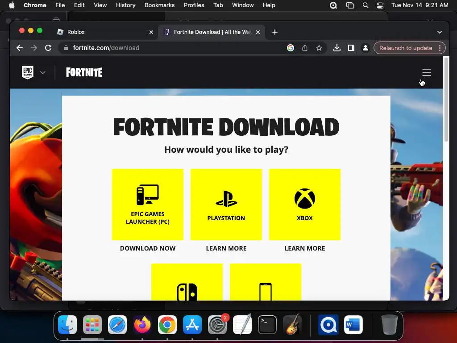Bookmark this page with the star
Screen dimensions: 457x343
point(319,48)
